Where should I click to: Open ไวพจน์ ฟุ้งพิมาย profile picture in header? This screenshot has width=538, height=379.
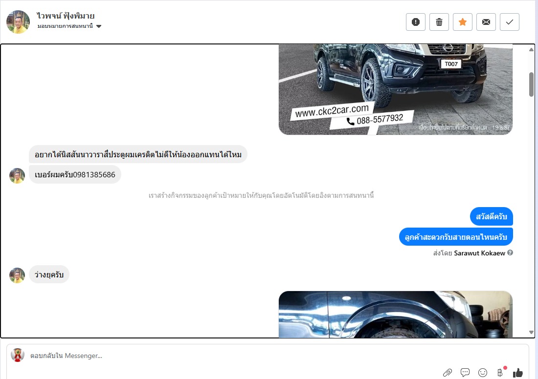coord(18,22)
